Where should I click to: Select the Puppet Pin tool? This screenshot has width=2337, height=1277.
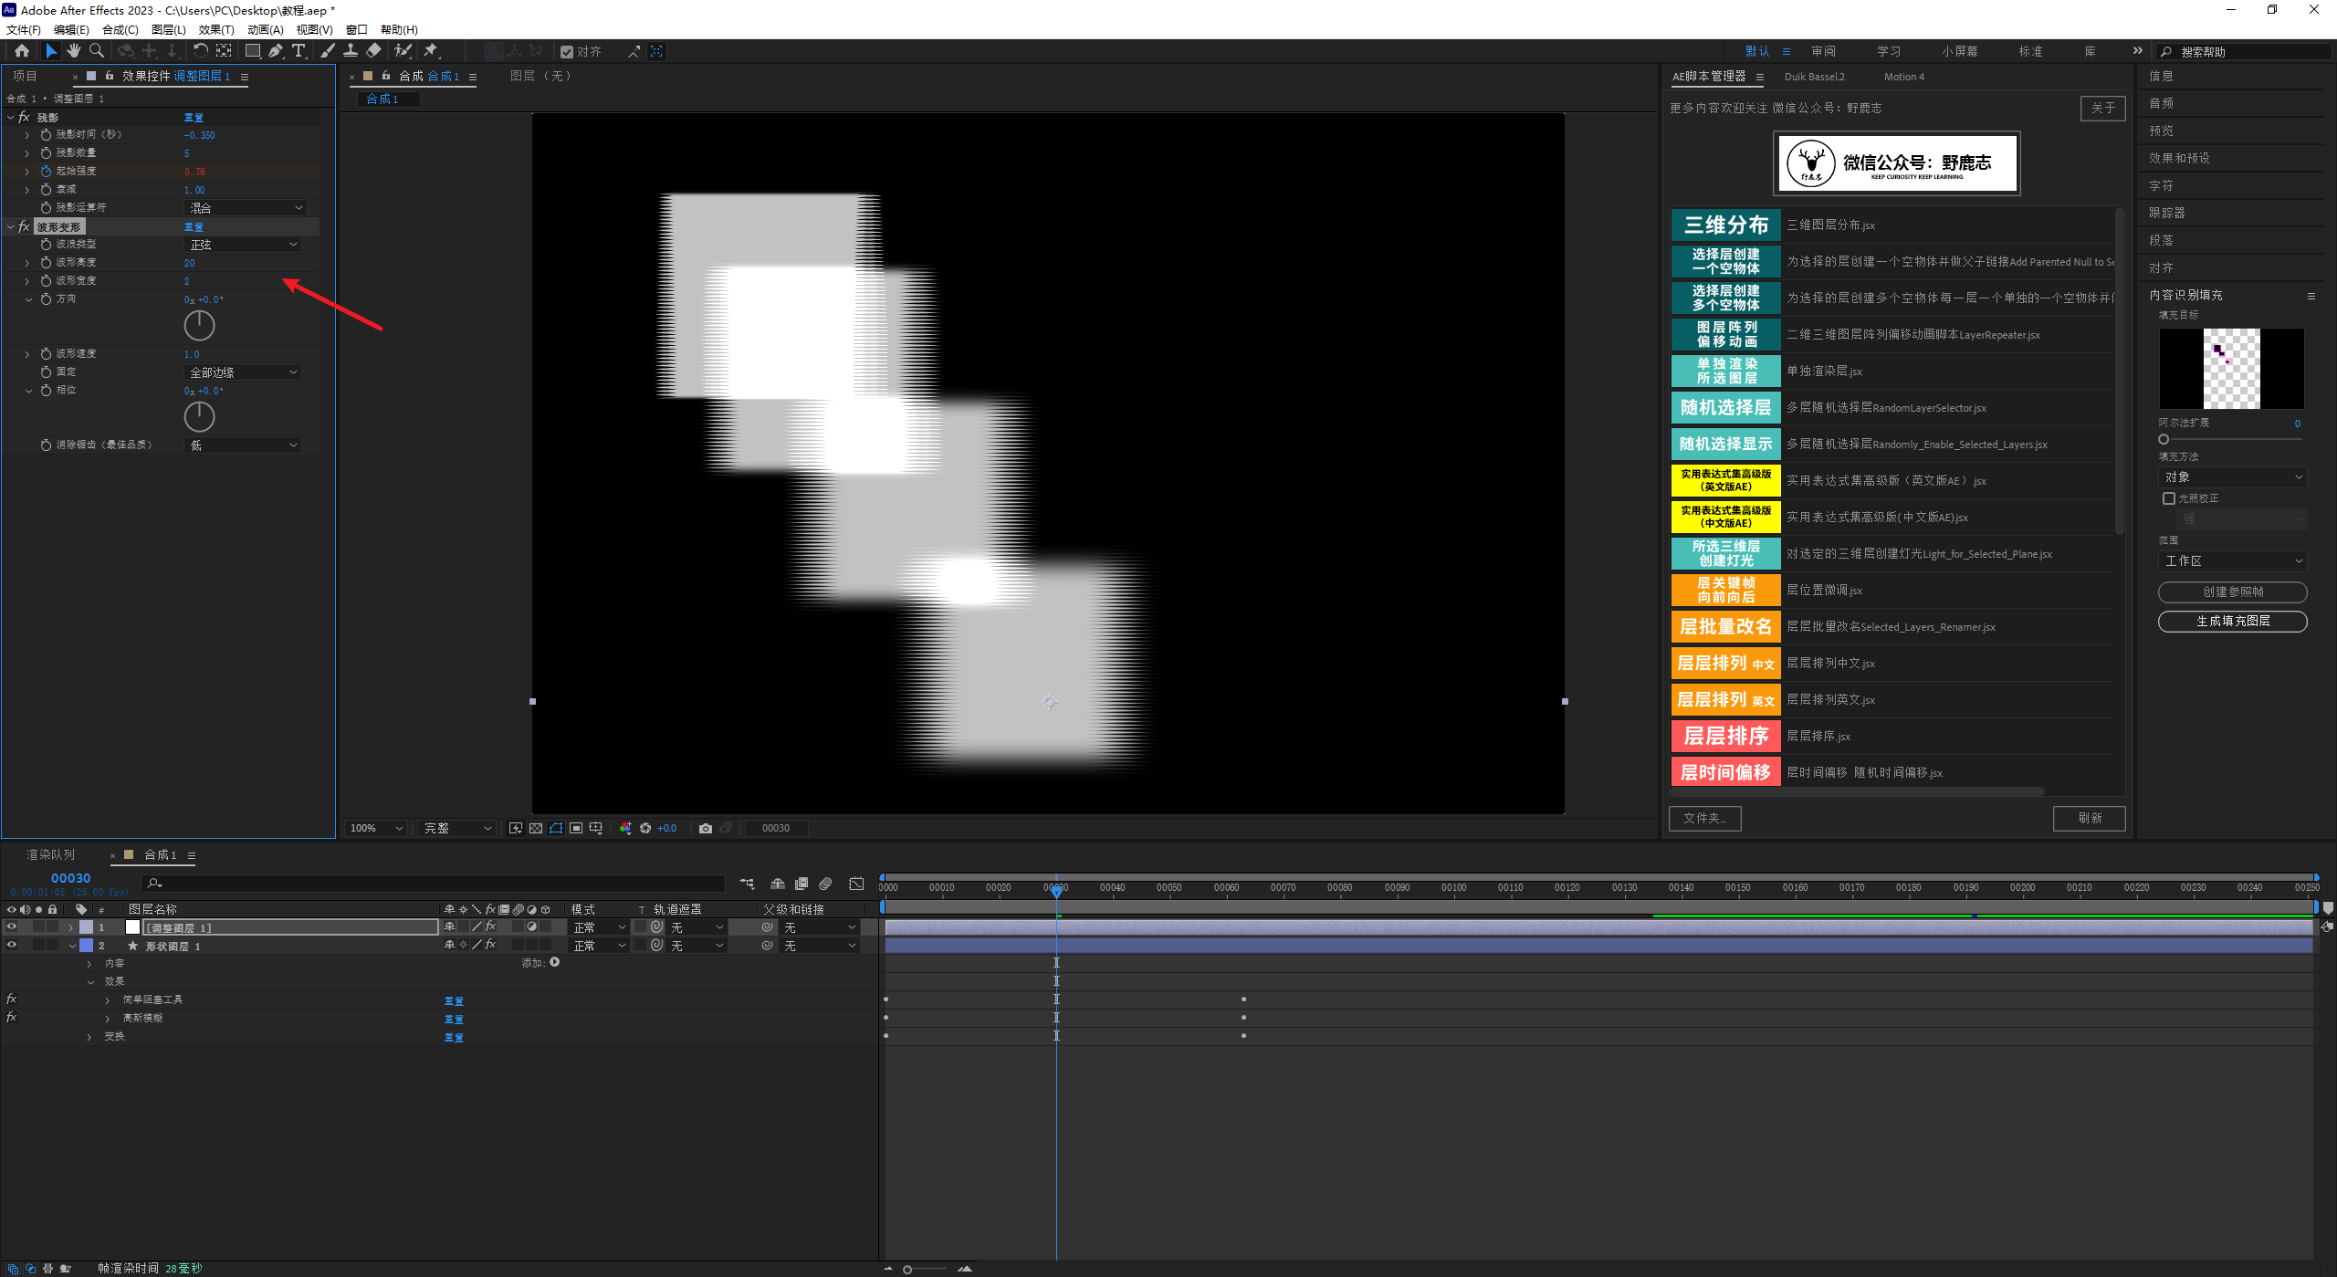pyautogui.click(x=431, y=51)
